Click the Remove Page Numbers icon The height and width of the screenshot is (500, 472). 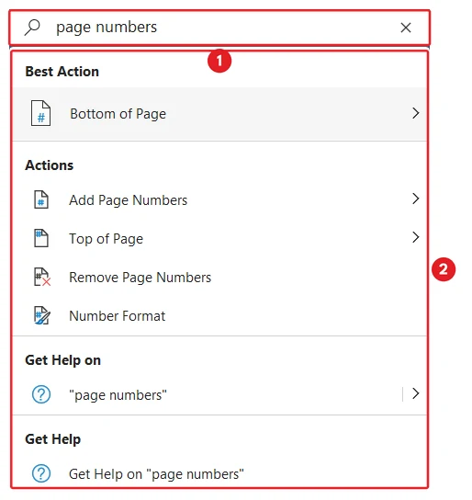pyautogui.click(x=41, y=277)
